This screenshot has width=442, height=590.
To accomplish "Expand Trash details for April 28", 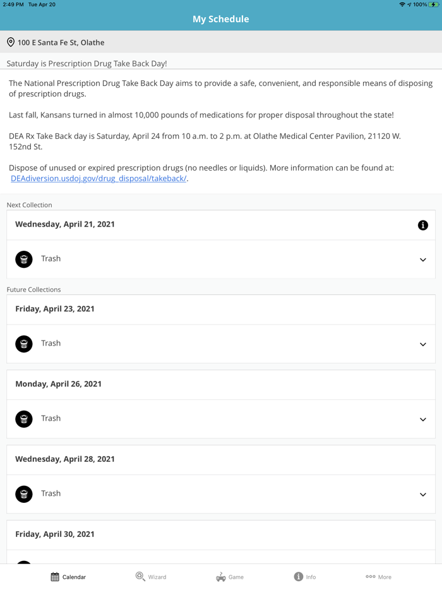I will (422, 495).
